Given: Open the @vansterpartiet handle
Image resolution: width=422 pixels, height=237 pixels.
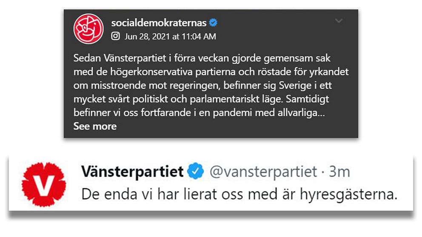Looking at the screenshot, I should point(263,172).
